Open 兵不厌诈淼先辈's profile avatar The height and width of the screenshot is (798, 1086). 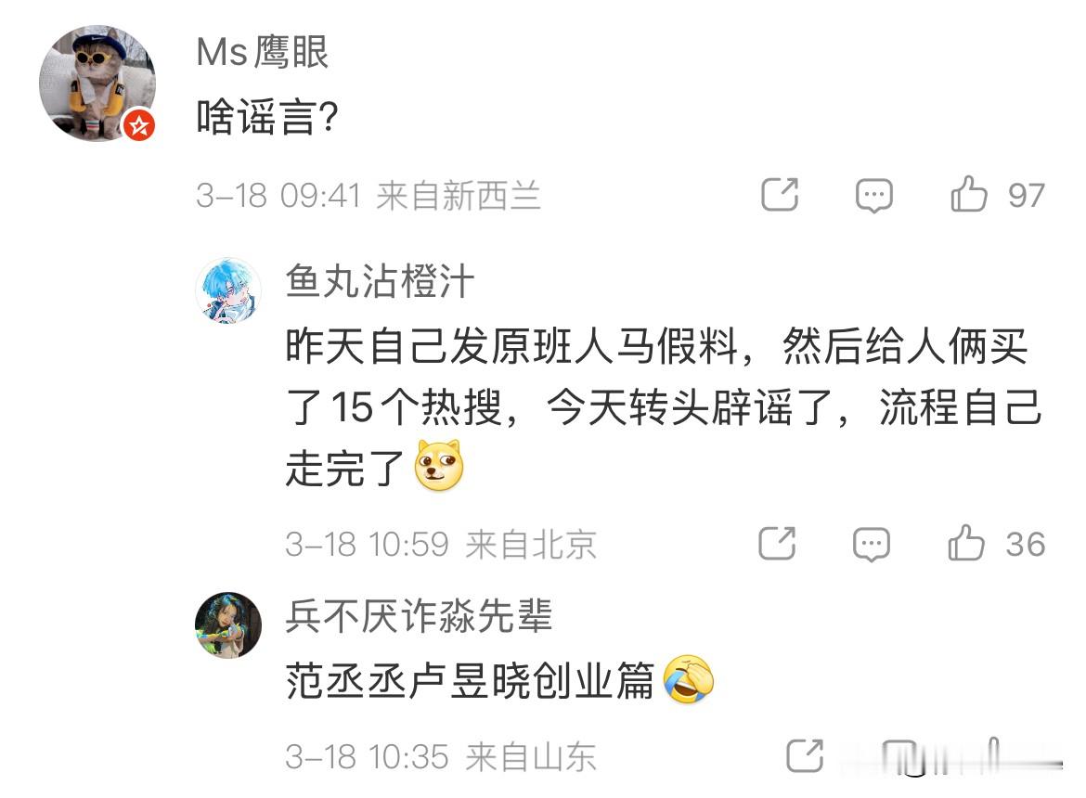tap(228, 625)
